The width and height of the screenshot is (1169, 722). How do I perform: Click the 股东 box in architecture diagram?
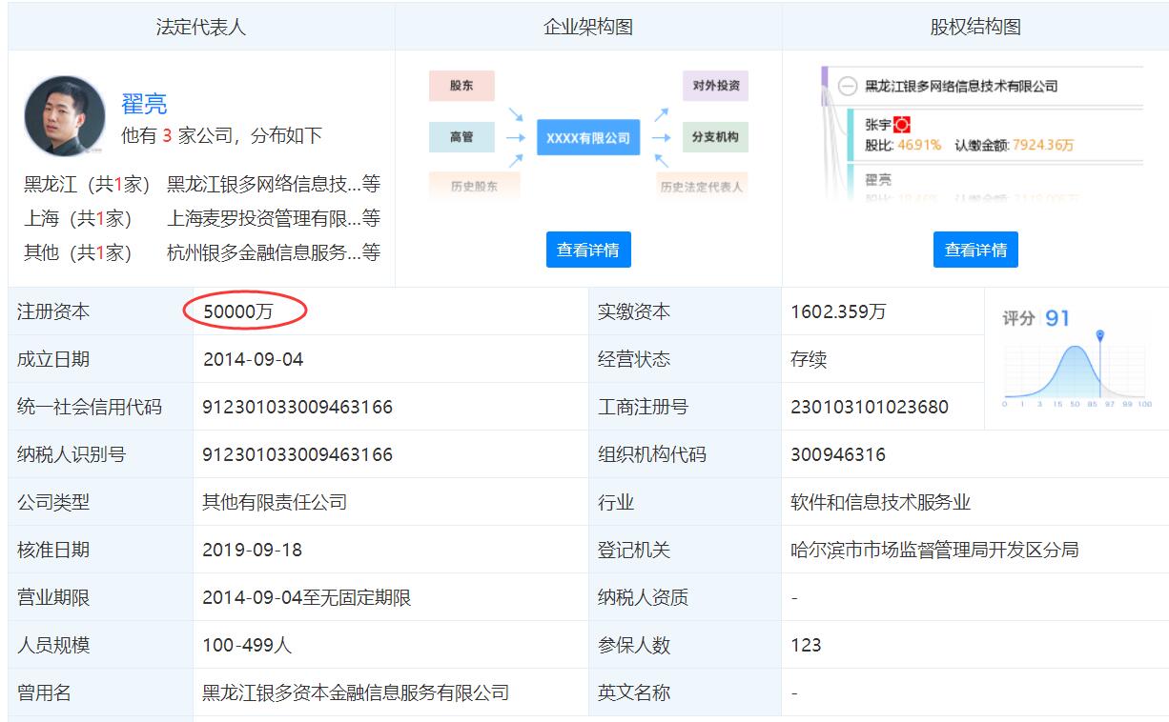461,86
